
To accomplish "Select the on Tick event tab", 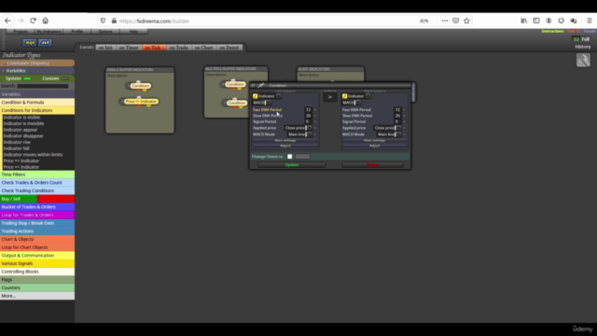I will 154,48.
